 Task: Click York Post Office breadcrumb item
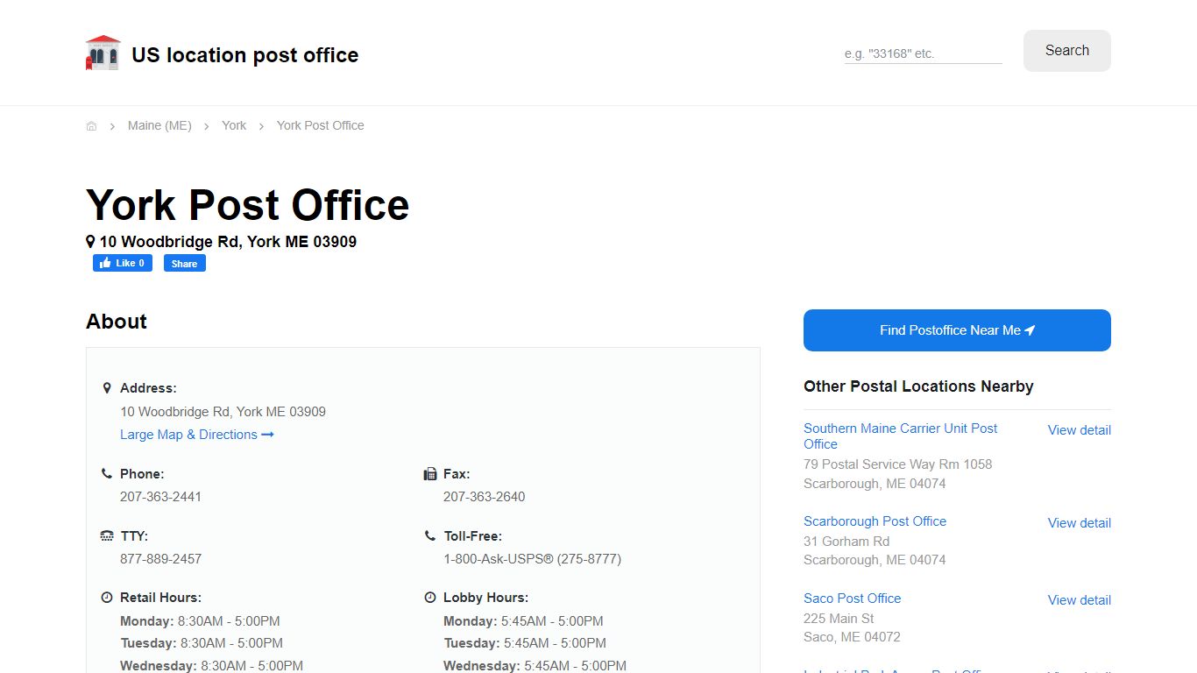pyautogui.click(x=320, y=125)
